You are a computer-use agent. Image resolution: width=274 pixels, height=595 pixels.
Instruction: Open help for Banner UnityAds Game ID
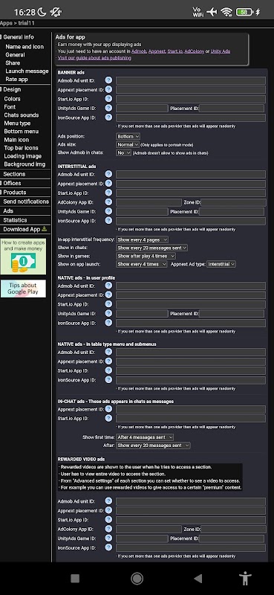click(108, 108)
